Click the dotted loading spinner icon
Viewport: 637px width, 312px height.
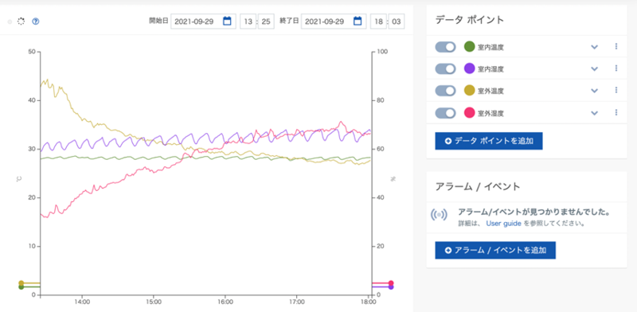coord(21,21)
